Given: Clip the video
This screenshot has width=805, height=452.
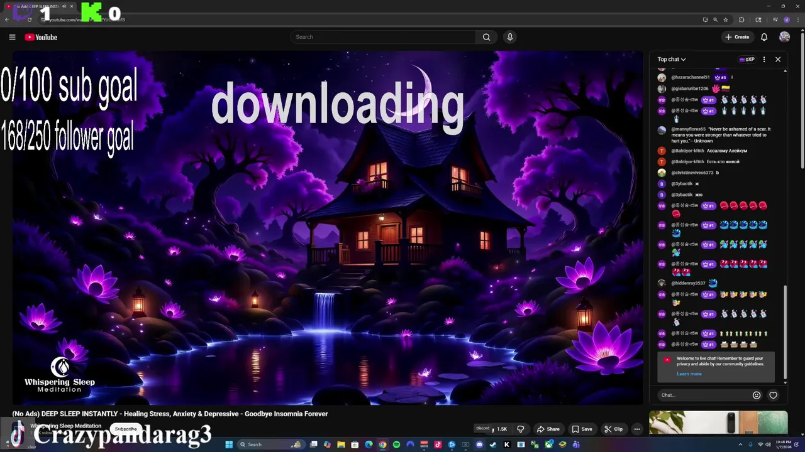Looking at the screenshot, I should 613,429.
